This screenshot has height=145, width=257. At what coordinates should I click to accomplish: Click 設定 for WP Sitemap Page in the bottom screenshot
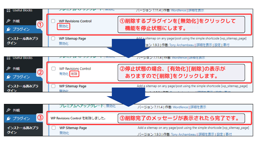(x=220, y=134)
